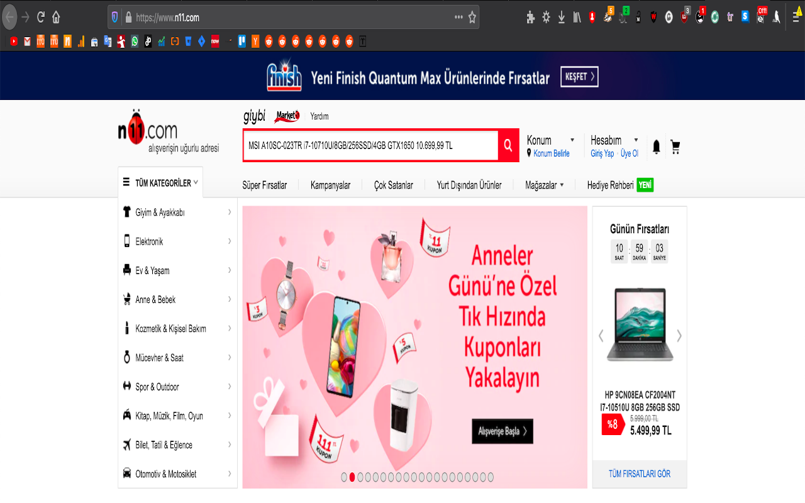Open Kampanyalar tab
The width and height of the screenshot is (805, 503).
click(x=330, y=185)
